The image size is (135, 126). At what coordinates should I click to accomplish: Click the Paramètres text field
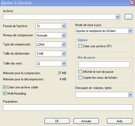coord(68,107)
